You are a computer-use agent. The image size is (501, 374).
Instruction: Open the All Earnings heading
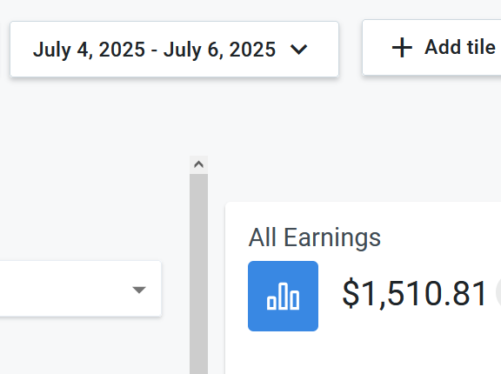pos(314,237)
